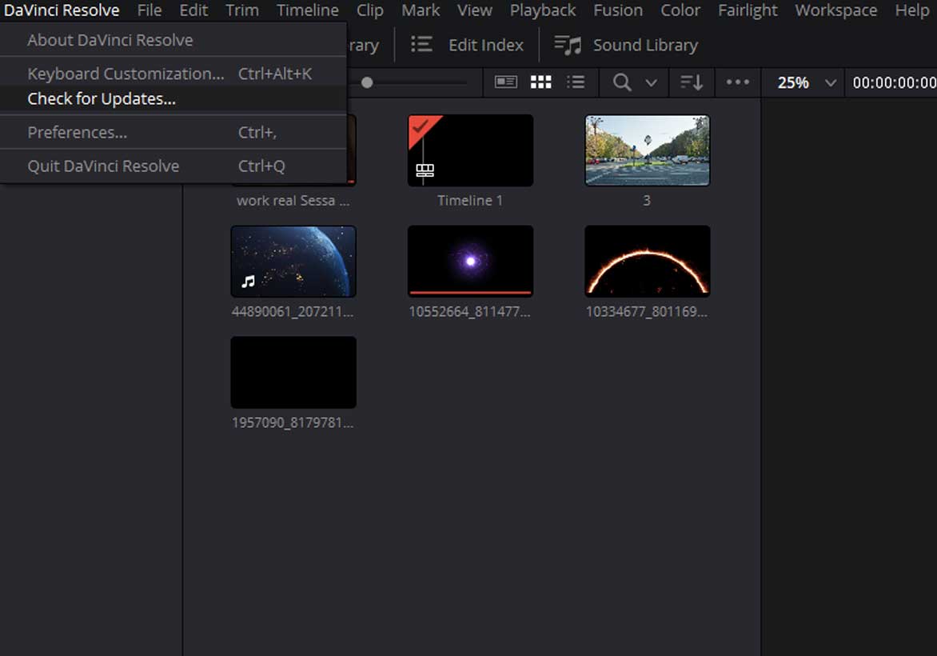Open the Edit Index panel label
This screenshot has height=656, width=937.
pyautogui.click(x=486, y=45)
